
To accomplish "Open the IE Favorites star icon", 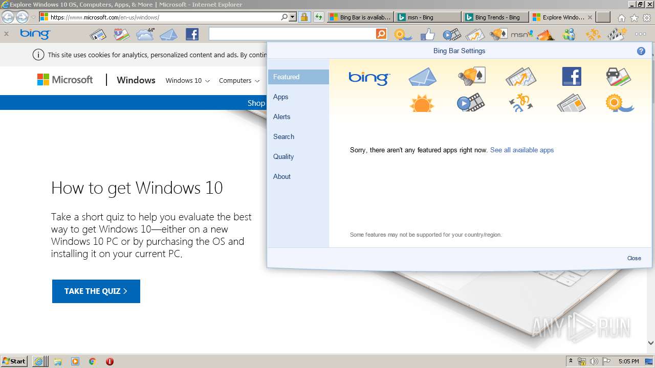I will point(634,18).
